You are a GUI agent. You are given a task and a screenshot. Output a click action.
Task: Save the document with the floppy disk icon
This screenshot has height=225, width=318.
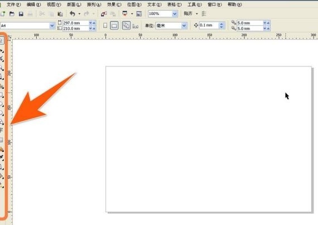(21, 14)
